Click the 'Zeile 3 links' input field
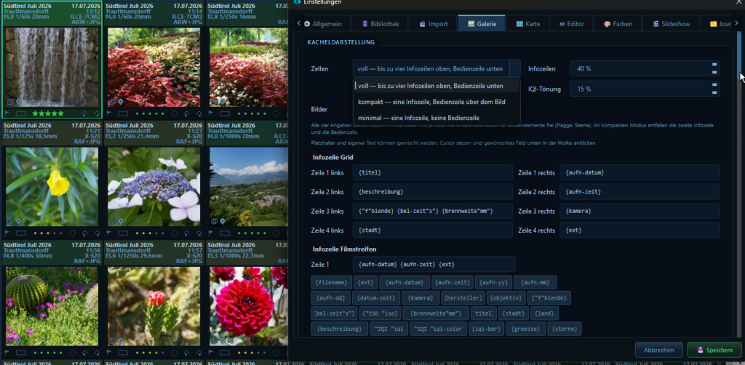 point(432,211)
